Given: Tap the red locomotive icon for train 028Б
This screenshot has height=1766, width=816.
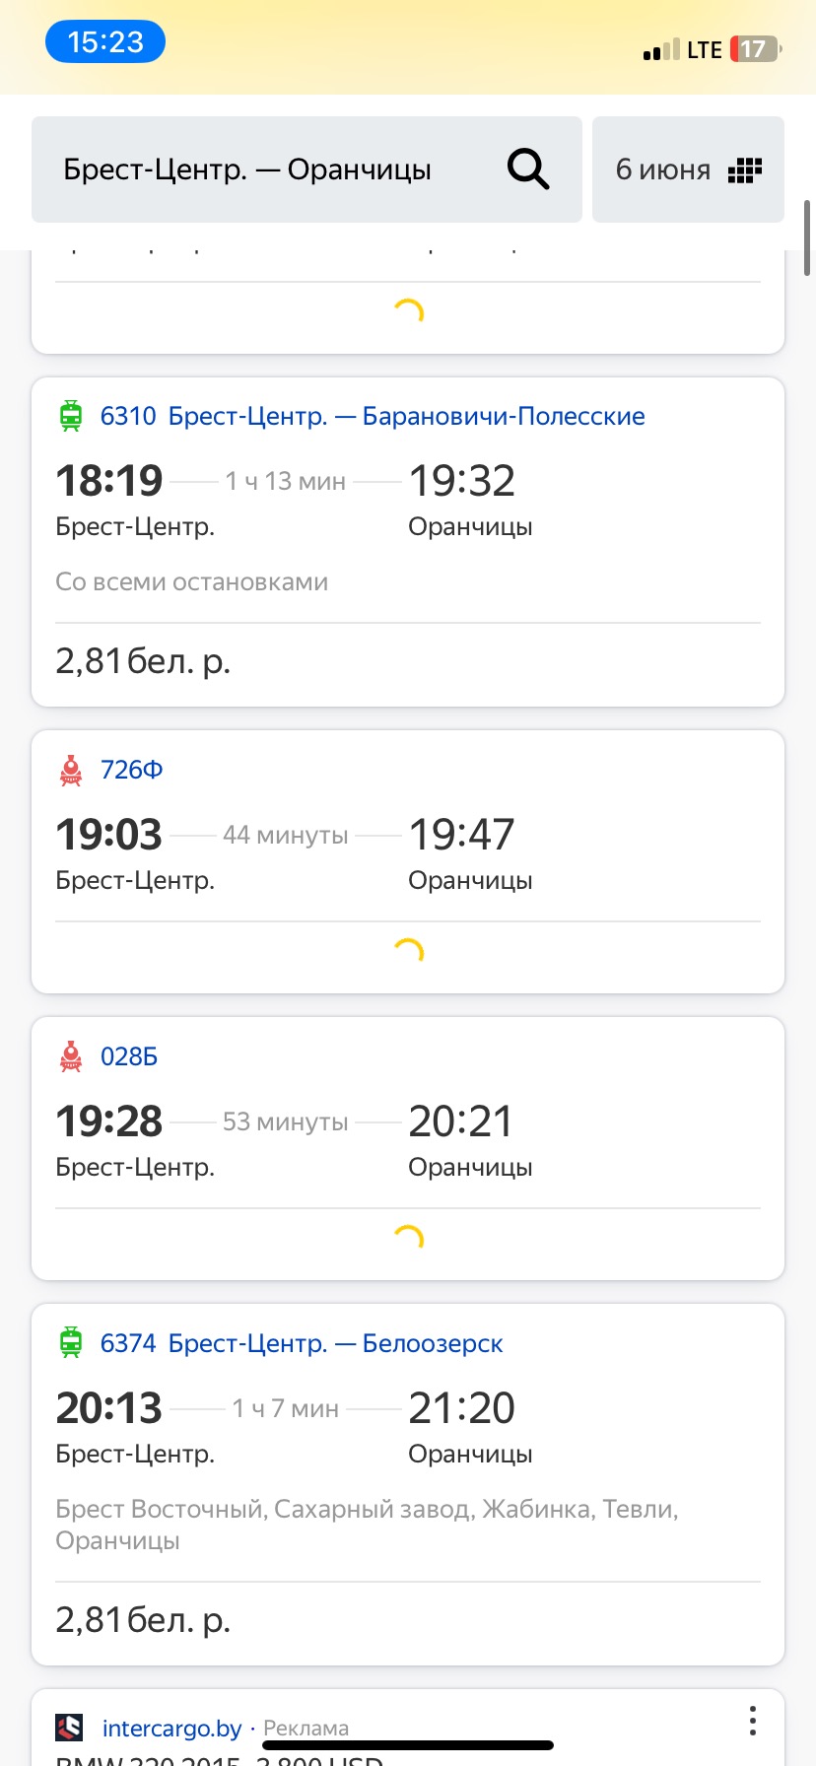Looking at the screenshot, I should pyautogui.click(x=71, y=1056).
